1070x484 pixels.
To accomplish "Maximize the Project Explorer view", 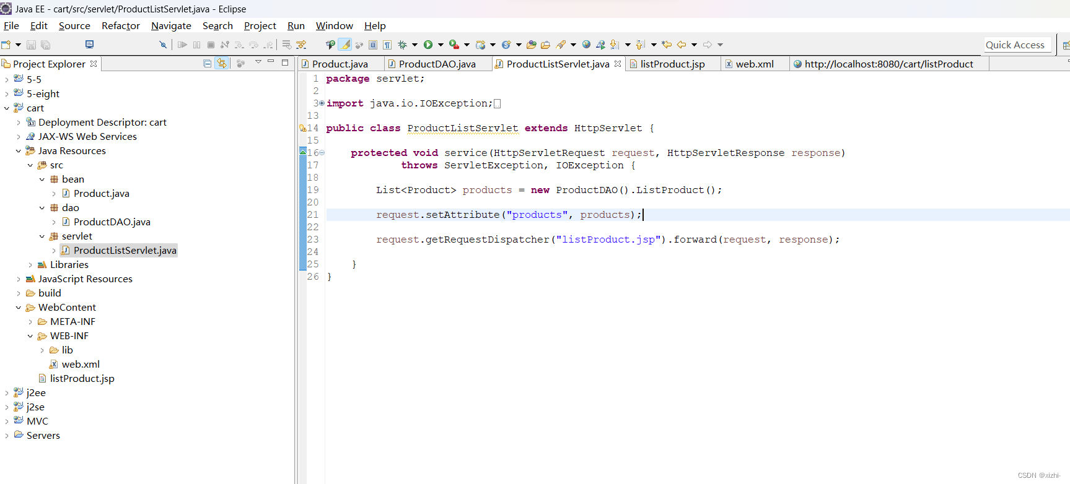I will pyautogui.click(x=285, y=63).
